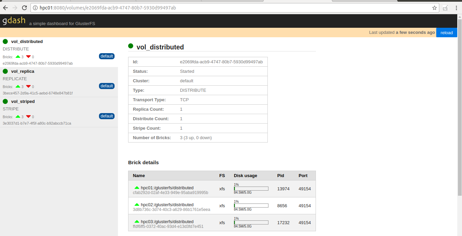Click Type value DISTRIBUTE in details table
The image size is (462, 236).
coord(193,90)
